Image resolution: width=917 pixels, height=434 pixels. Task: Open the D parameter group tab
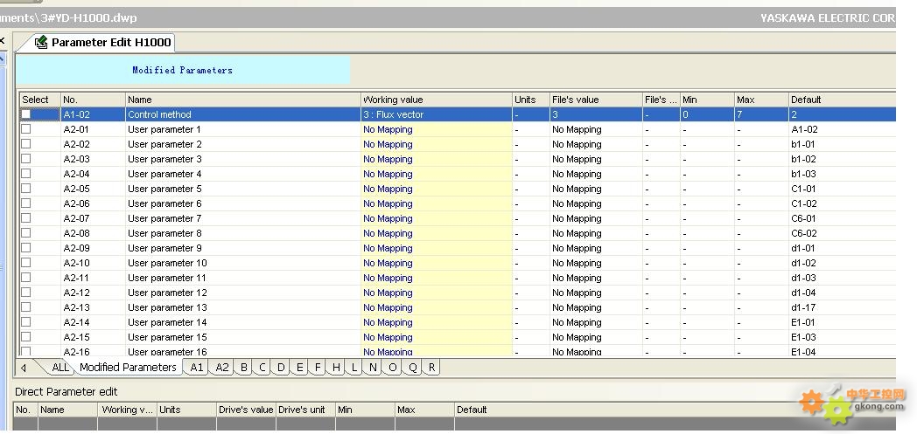[x=281, y=368]
